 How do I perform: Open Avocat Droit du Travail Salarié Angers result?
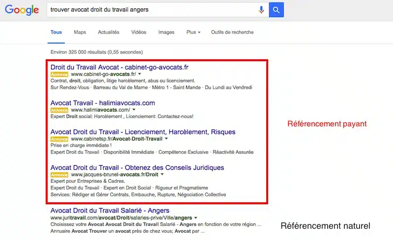tap(110, 210)
